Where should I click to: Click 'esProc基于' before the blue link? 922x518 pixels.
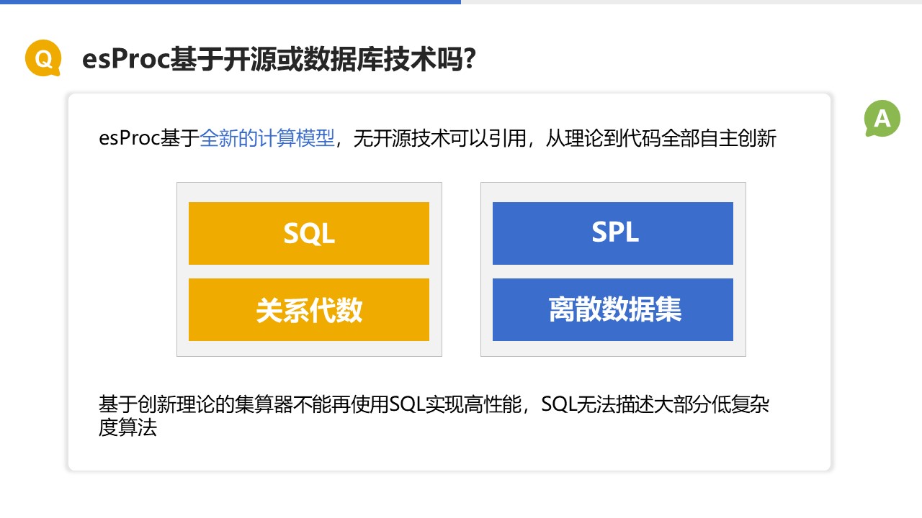coord(148,138)
